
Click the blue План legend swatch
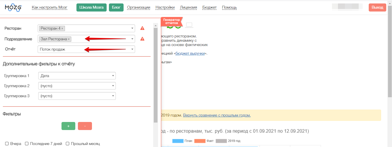point(178,141)
